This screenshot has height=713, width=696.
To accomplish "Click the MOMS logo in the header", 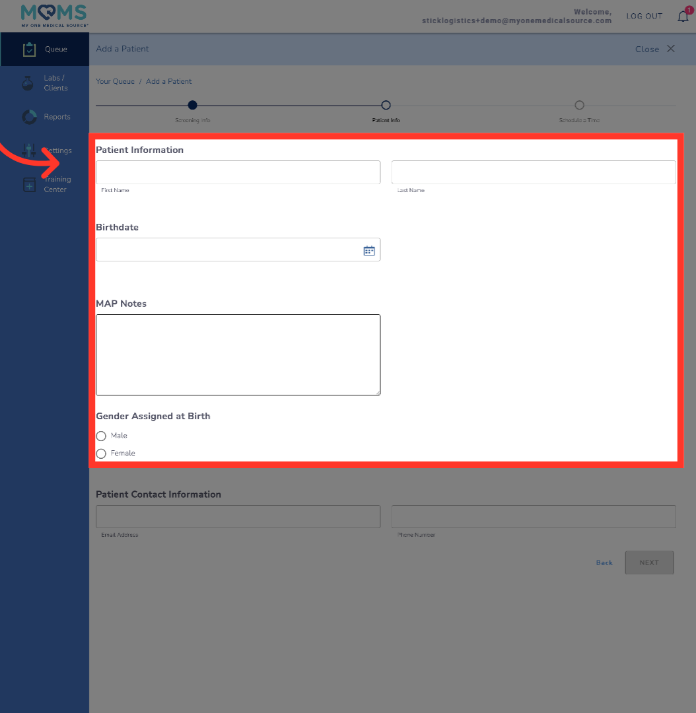I will [x=53, y=15].
